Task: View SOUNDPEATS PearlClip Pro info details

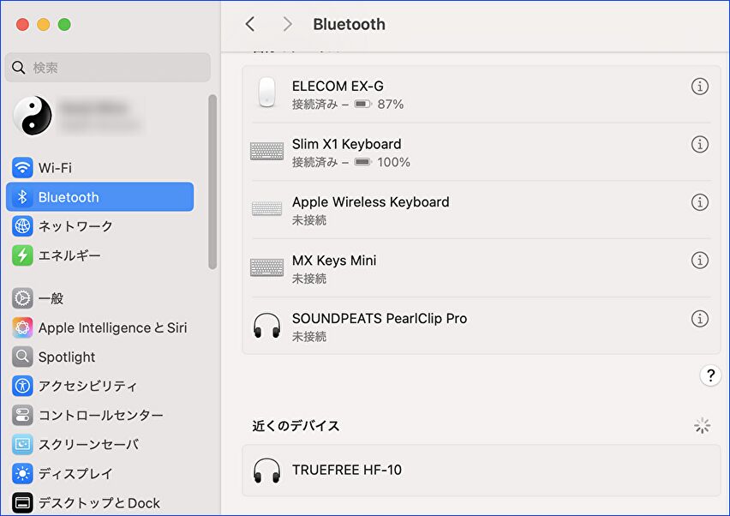Action: click(700, 319)
